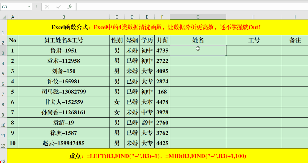Click the yellow title cell in row 1
This screenshot has height=163, width=308.
157,27
